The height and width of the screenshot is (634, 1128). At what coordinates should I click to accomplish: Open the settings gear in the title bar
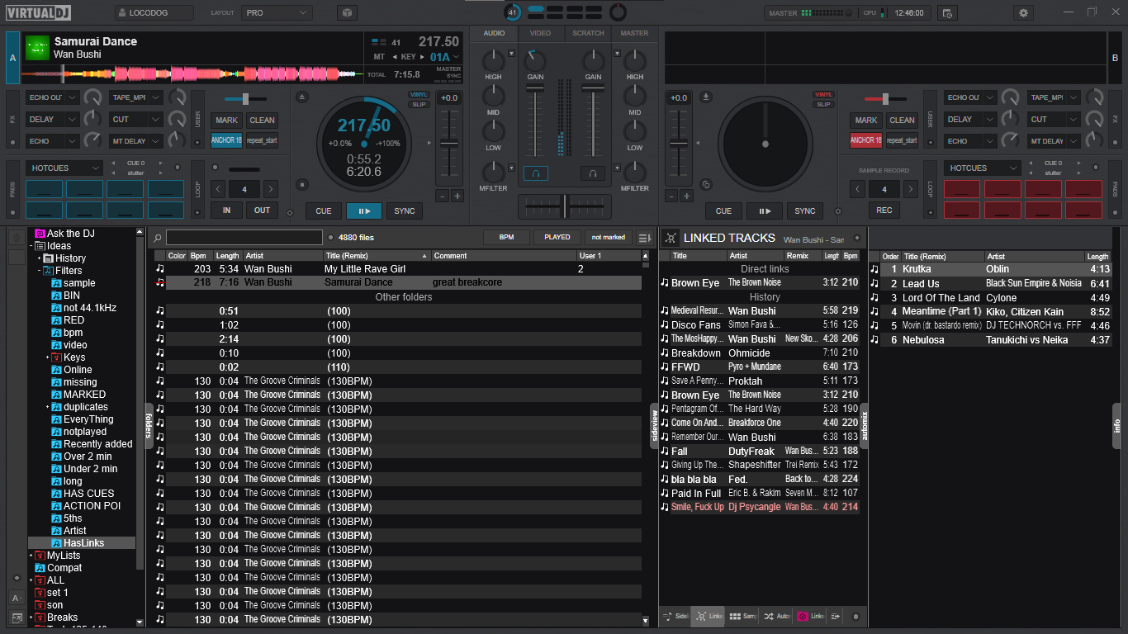click(x=1025, y=13)
